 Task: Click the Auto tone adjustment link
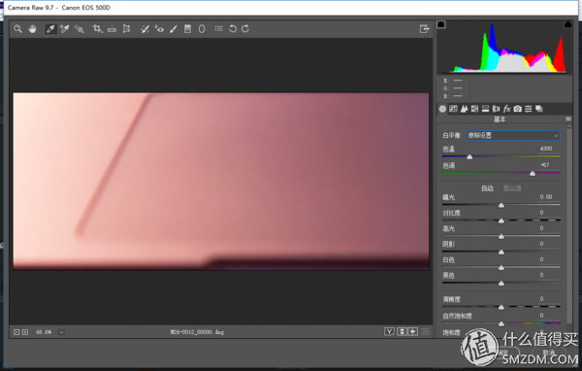487,188
